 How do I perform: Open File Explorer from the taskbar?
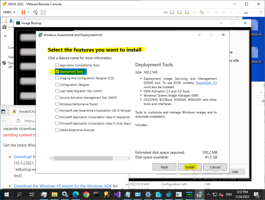tap(54, 194)
